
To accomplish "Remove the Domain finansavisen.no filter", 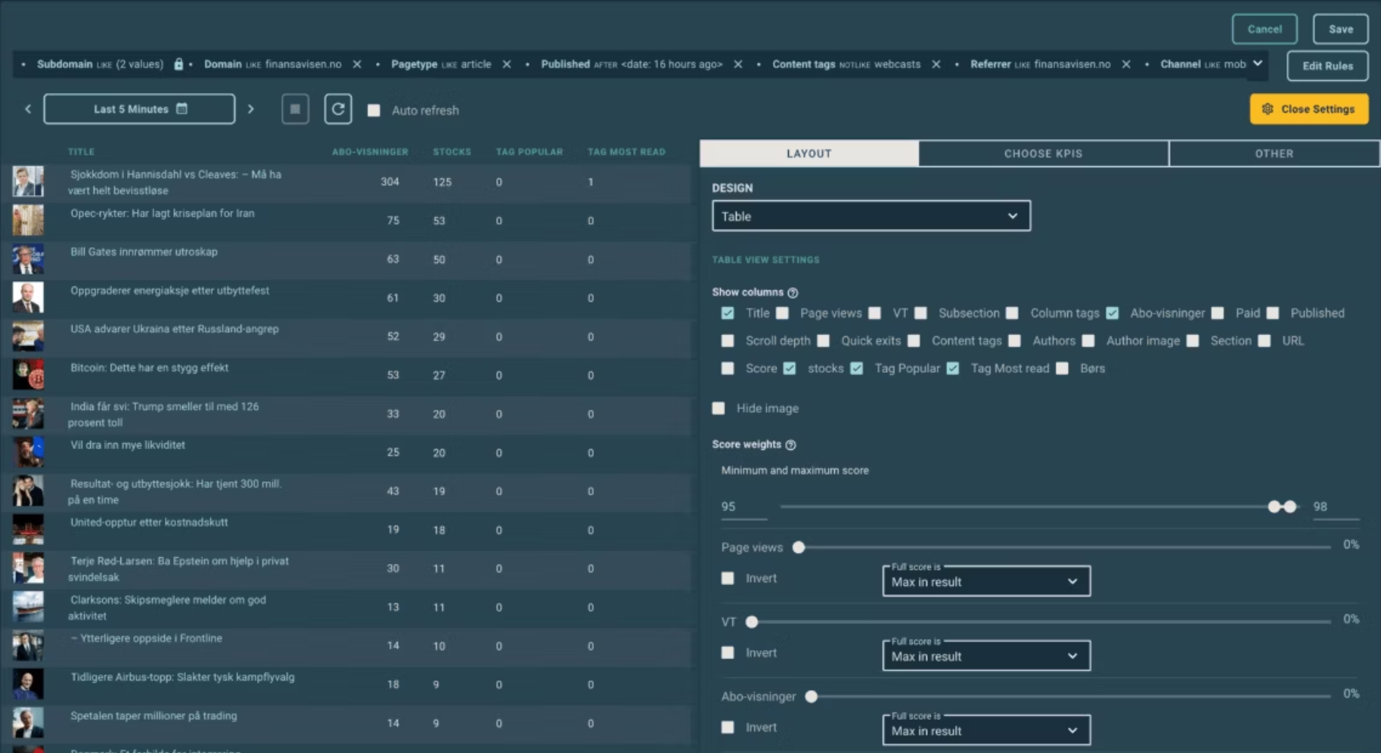I will click(357, 65).
